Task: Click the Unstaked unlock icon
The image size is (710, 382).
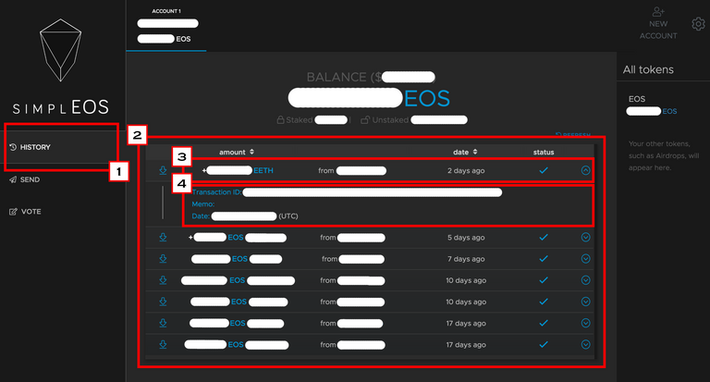Action: 365,120
